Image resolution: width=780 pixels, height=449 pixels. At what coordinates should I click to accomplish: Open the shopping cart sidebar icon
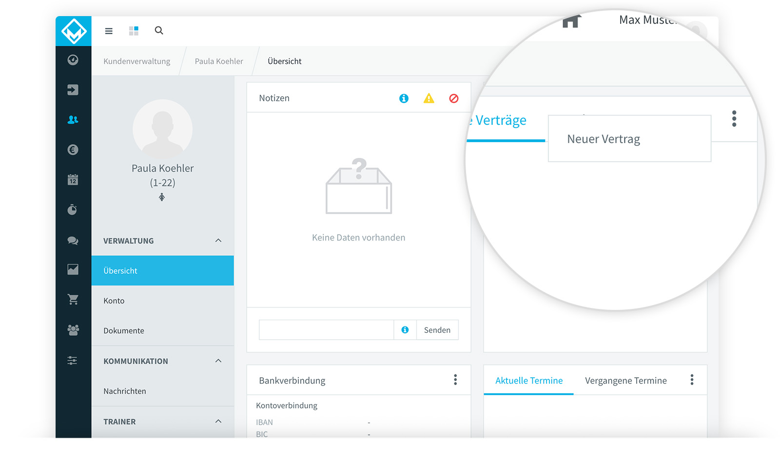pos(73,300)
